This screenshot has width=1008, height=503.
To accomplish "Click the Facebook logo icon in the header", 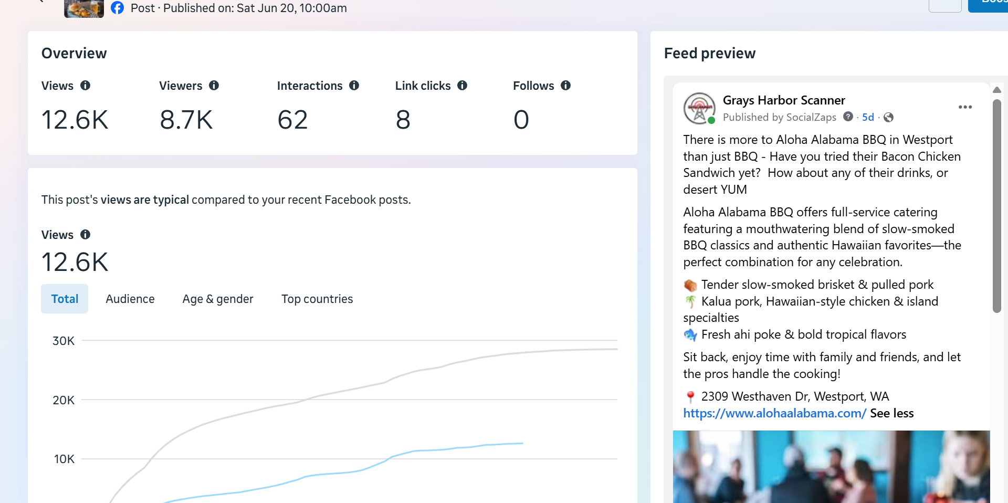I will point(118,8).
